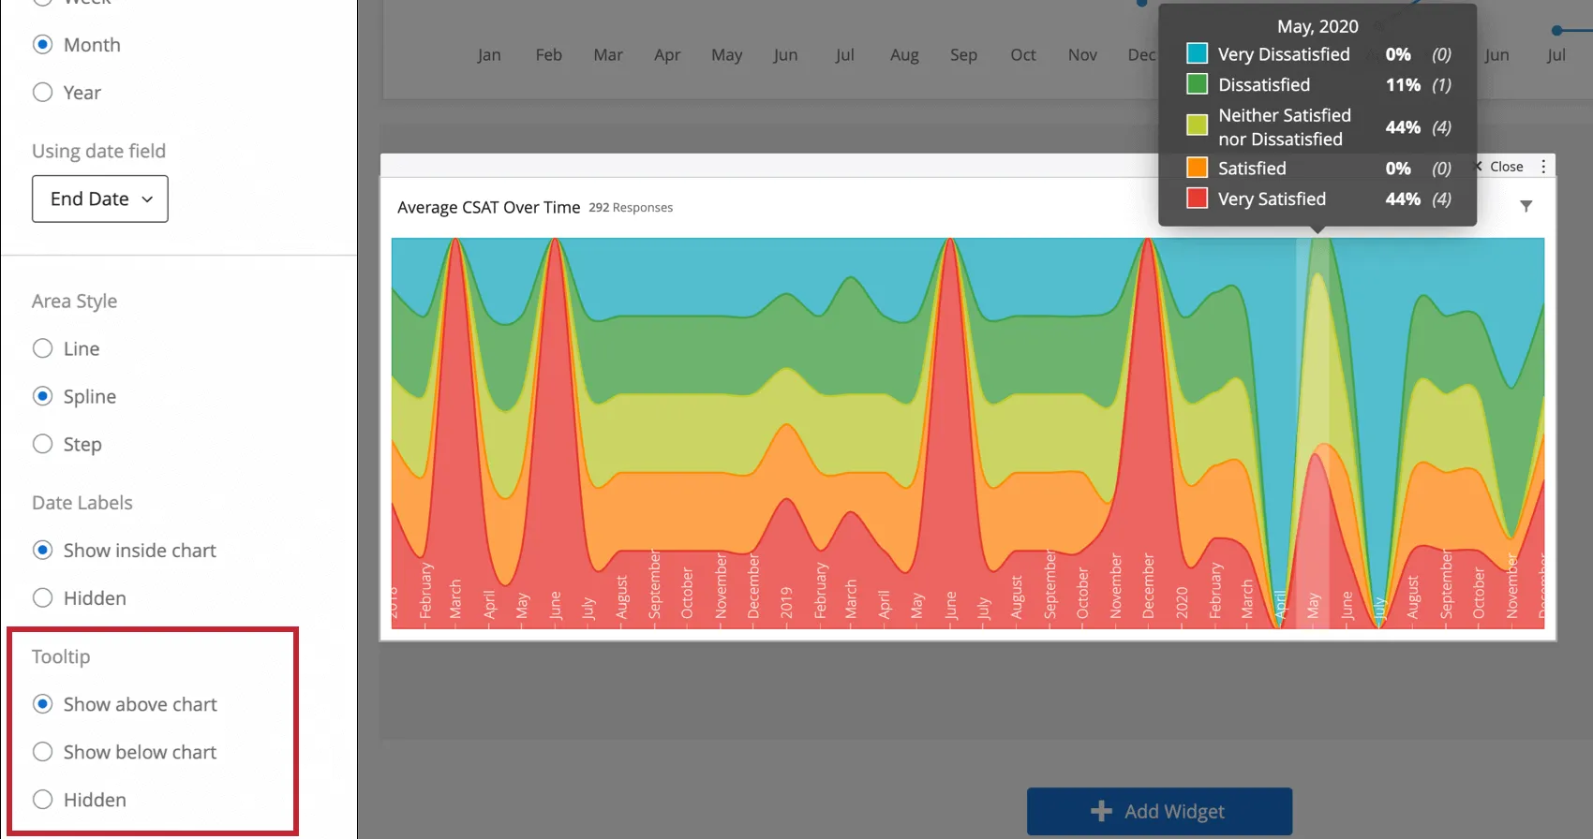The height and width of the screenshot is (839, 1593).
Task: Set tooltip to Hidden
Action: point(42,800)
